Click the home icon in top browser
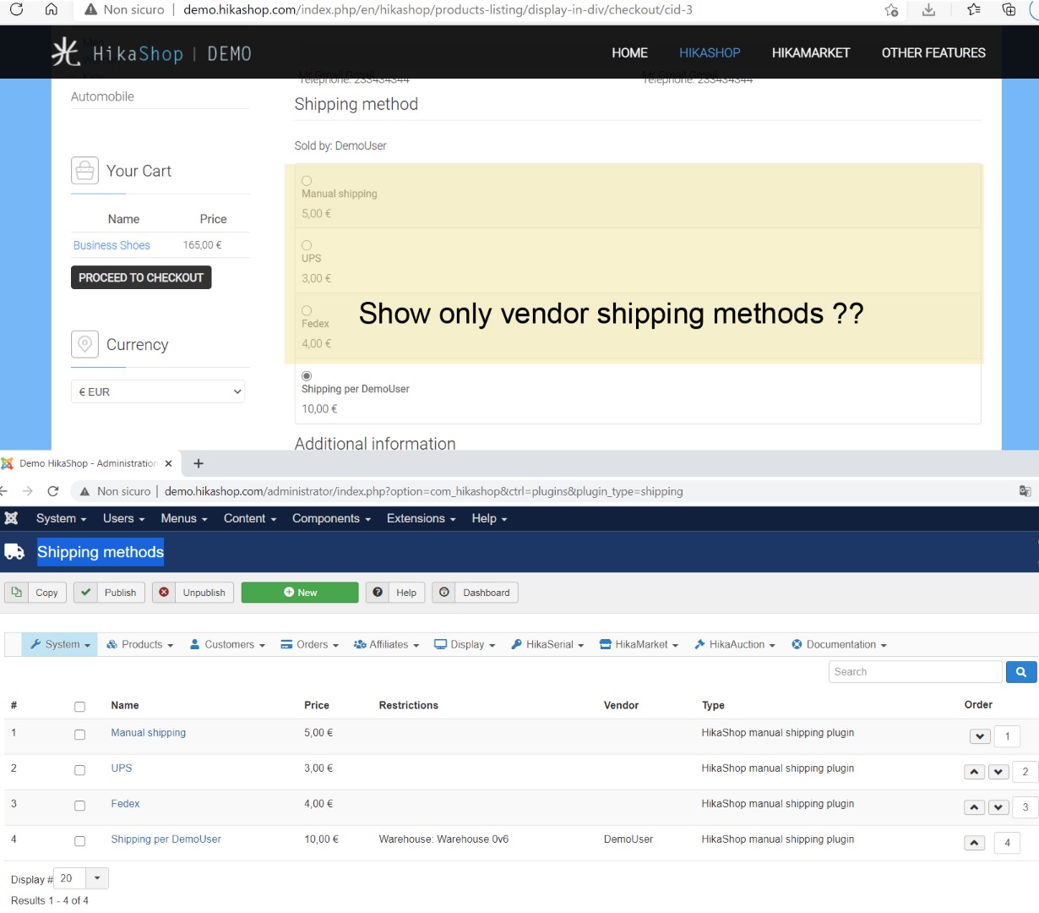Screen dimensions: 1039x913 click(52, 10)
